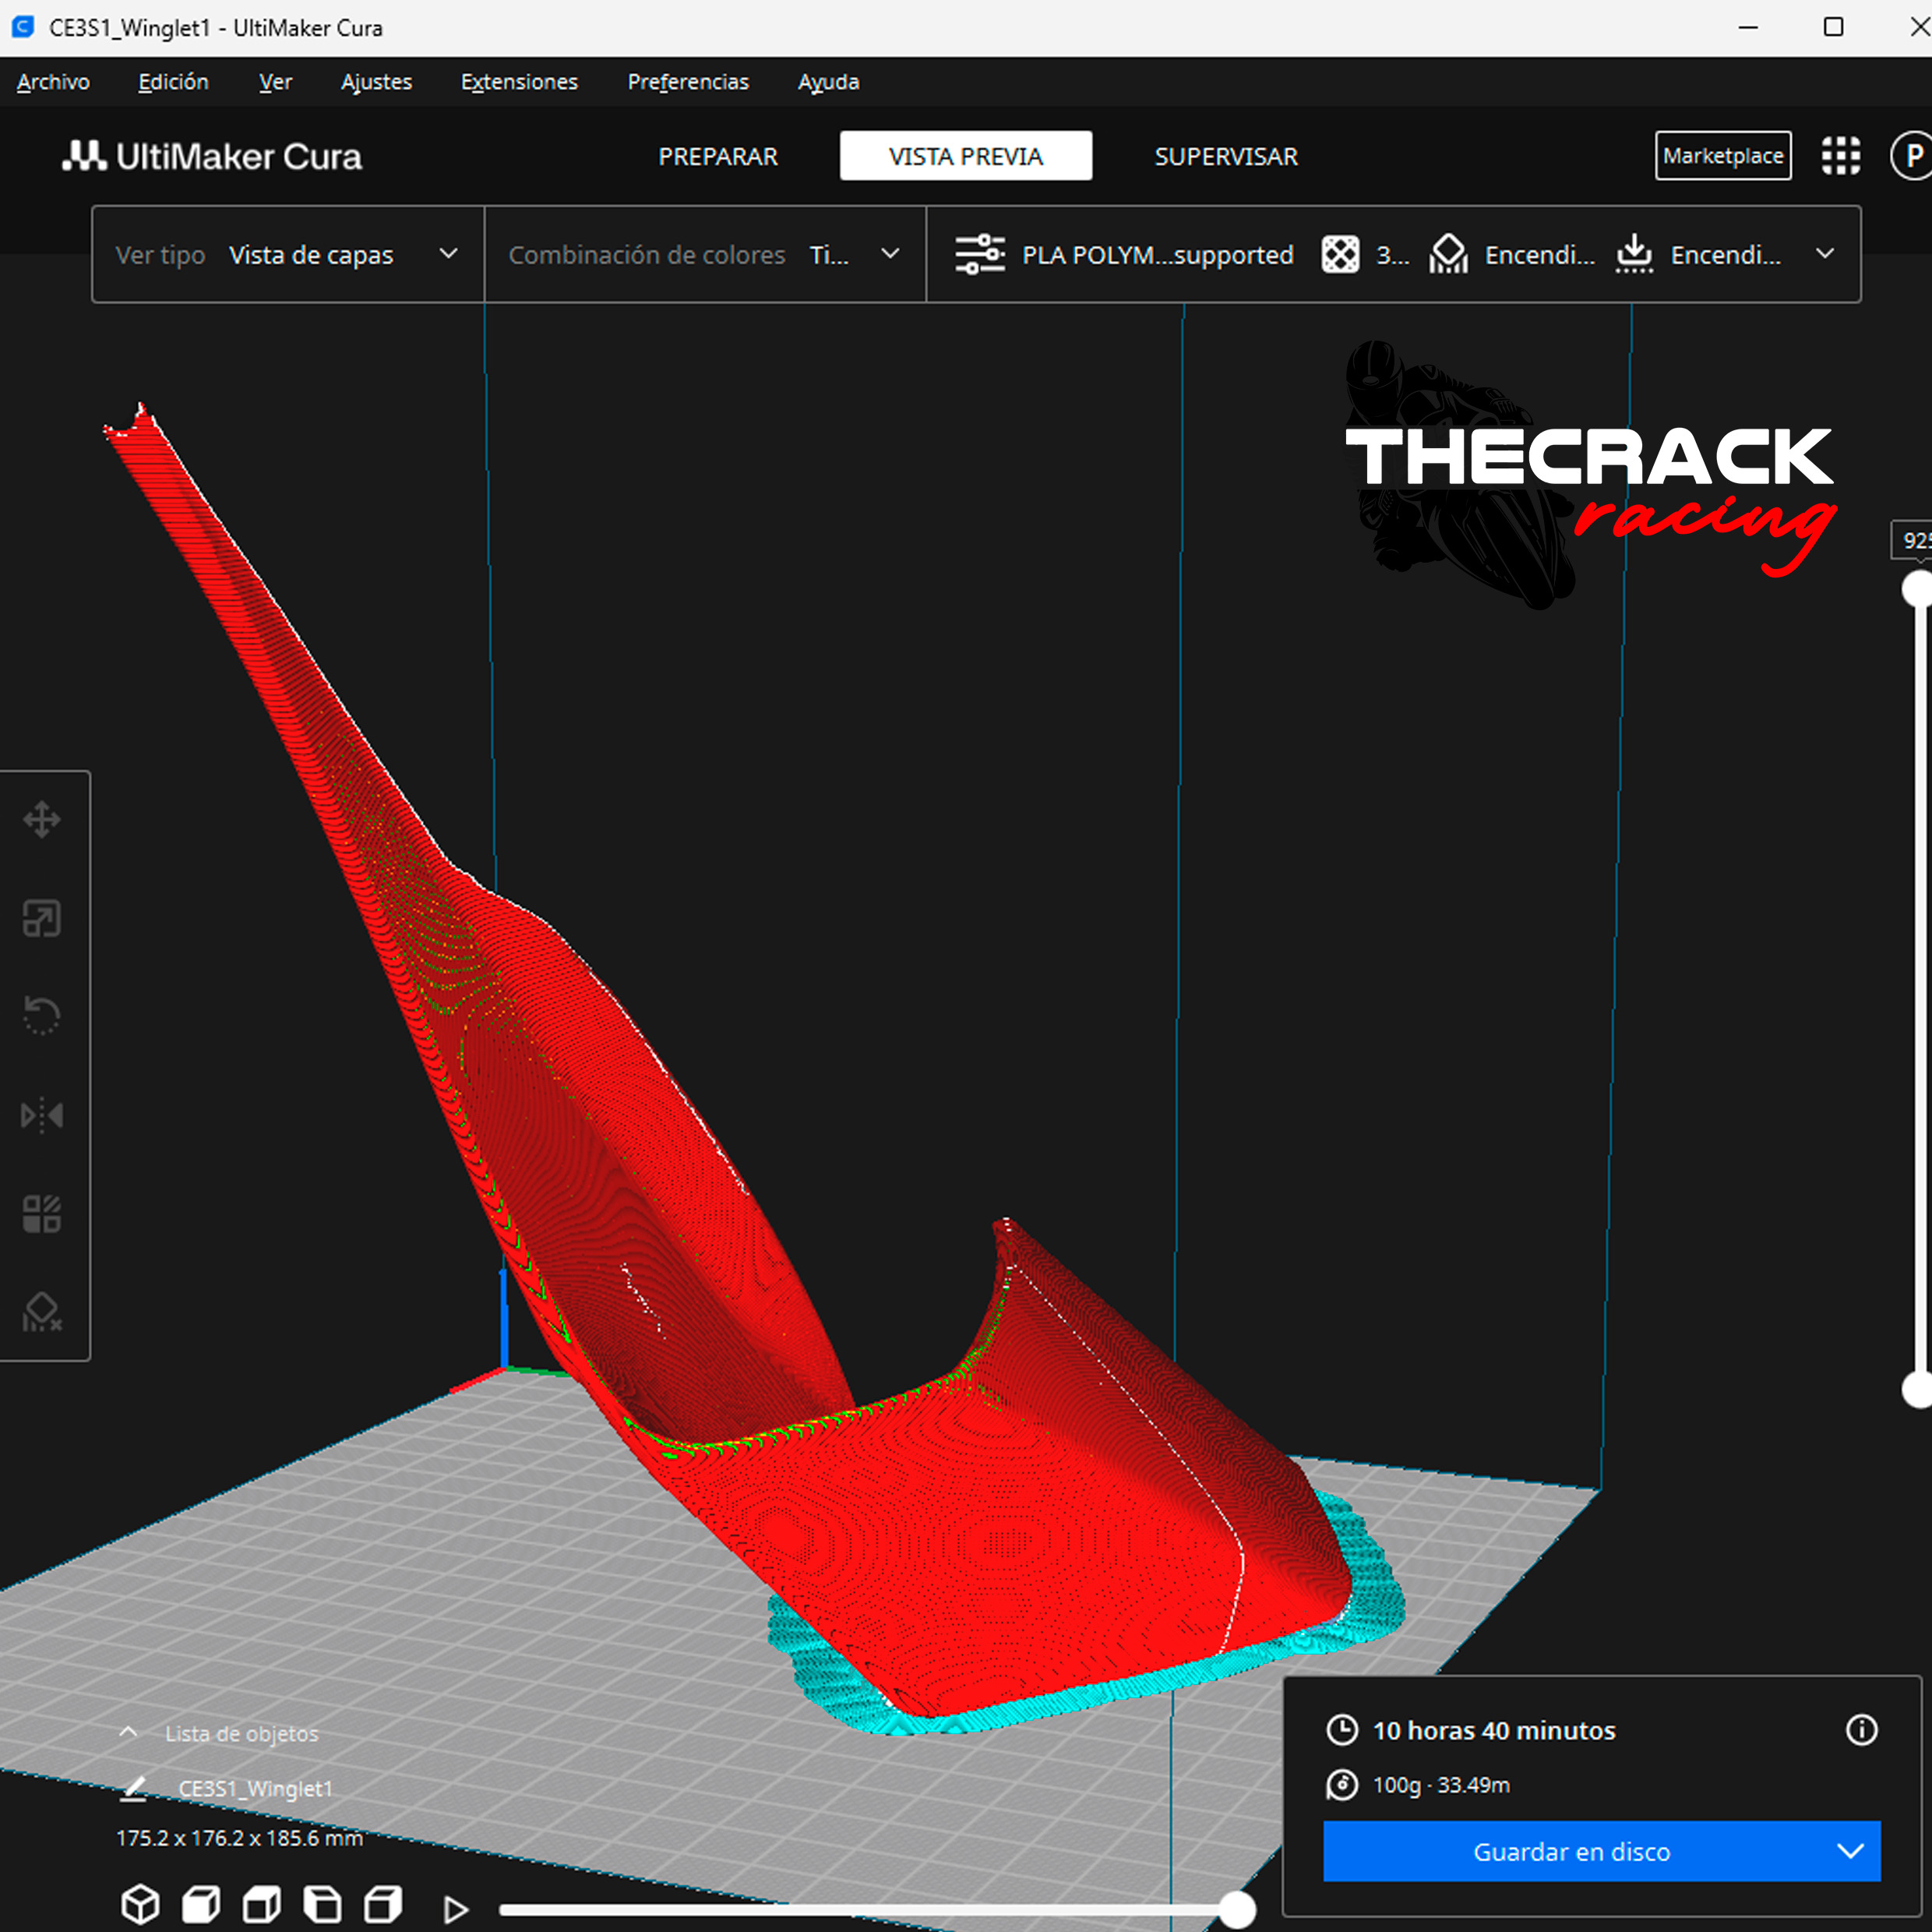Select the Move tool in left toolbar
The image size is (1932, 1932).
coord(42,819)
